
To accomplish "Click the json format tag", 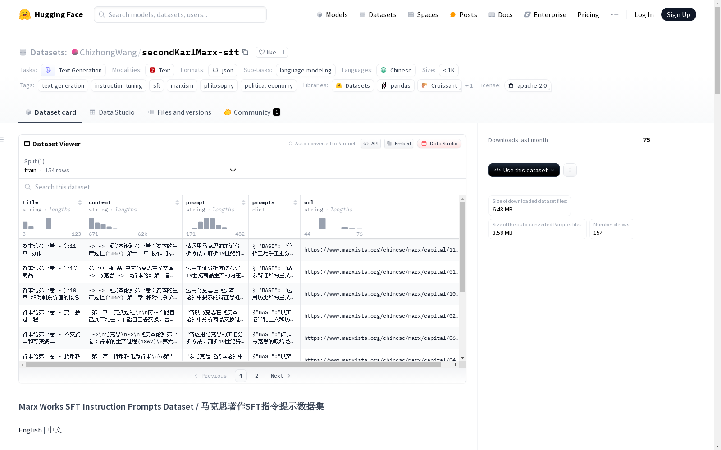I will click(223, 70).
